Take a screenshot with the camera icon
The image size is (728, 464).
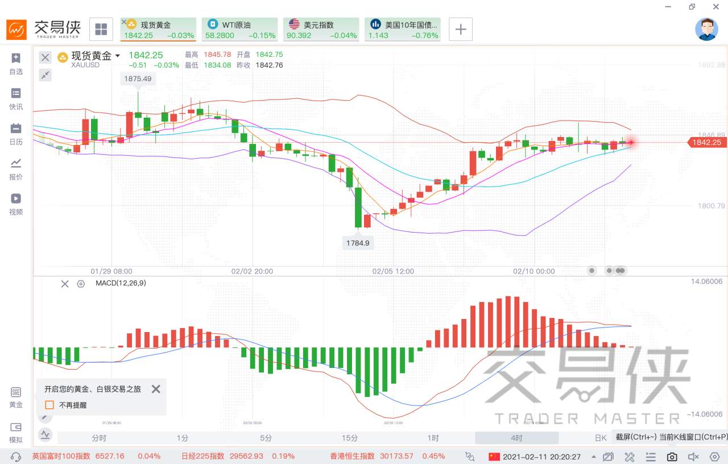tap(672, 456)
